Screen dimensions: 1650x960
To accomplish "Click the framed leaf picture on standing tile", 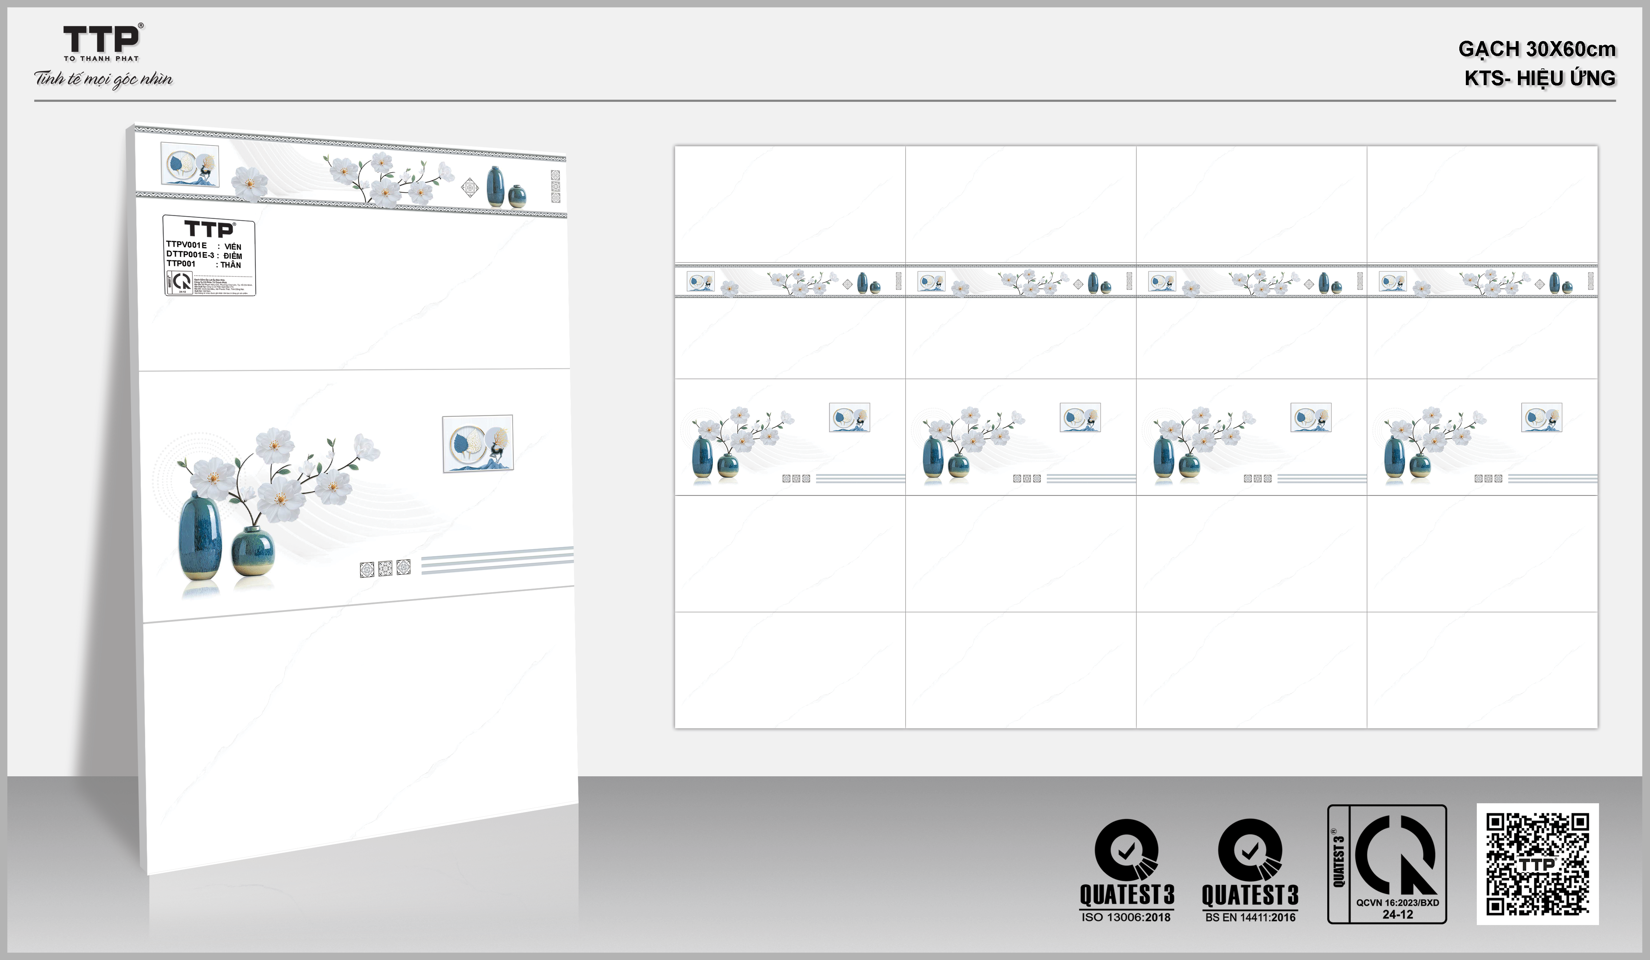I will coord(477,444).
